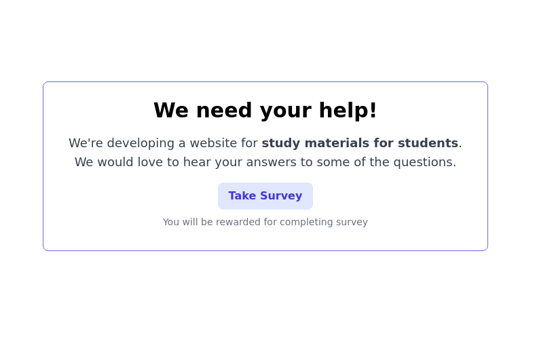Click the "You will be rewarded" note
Viewport: 537px width, 344px height.
pos(265,222)
